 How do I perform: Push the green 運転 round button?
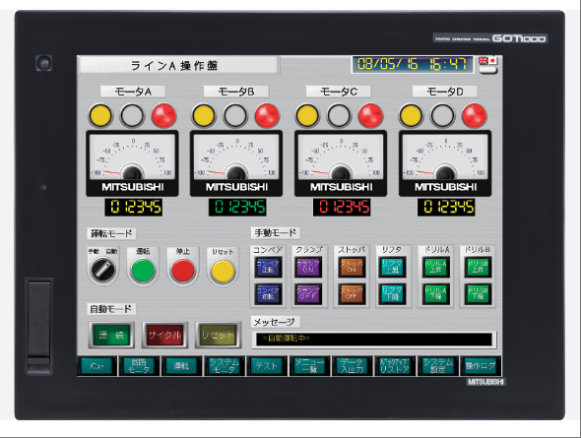[x=143, y=271]
